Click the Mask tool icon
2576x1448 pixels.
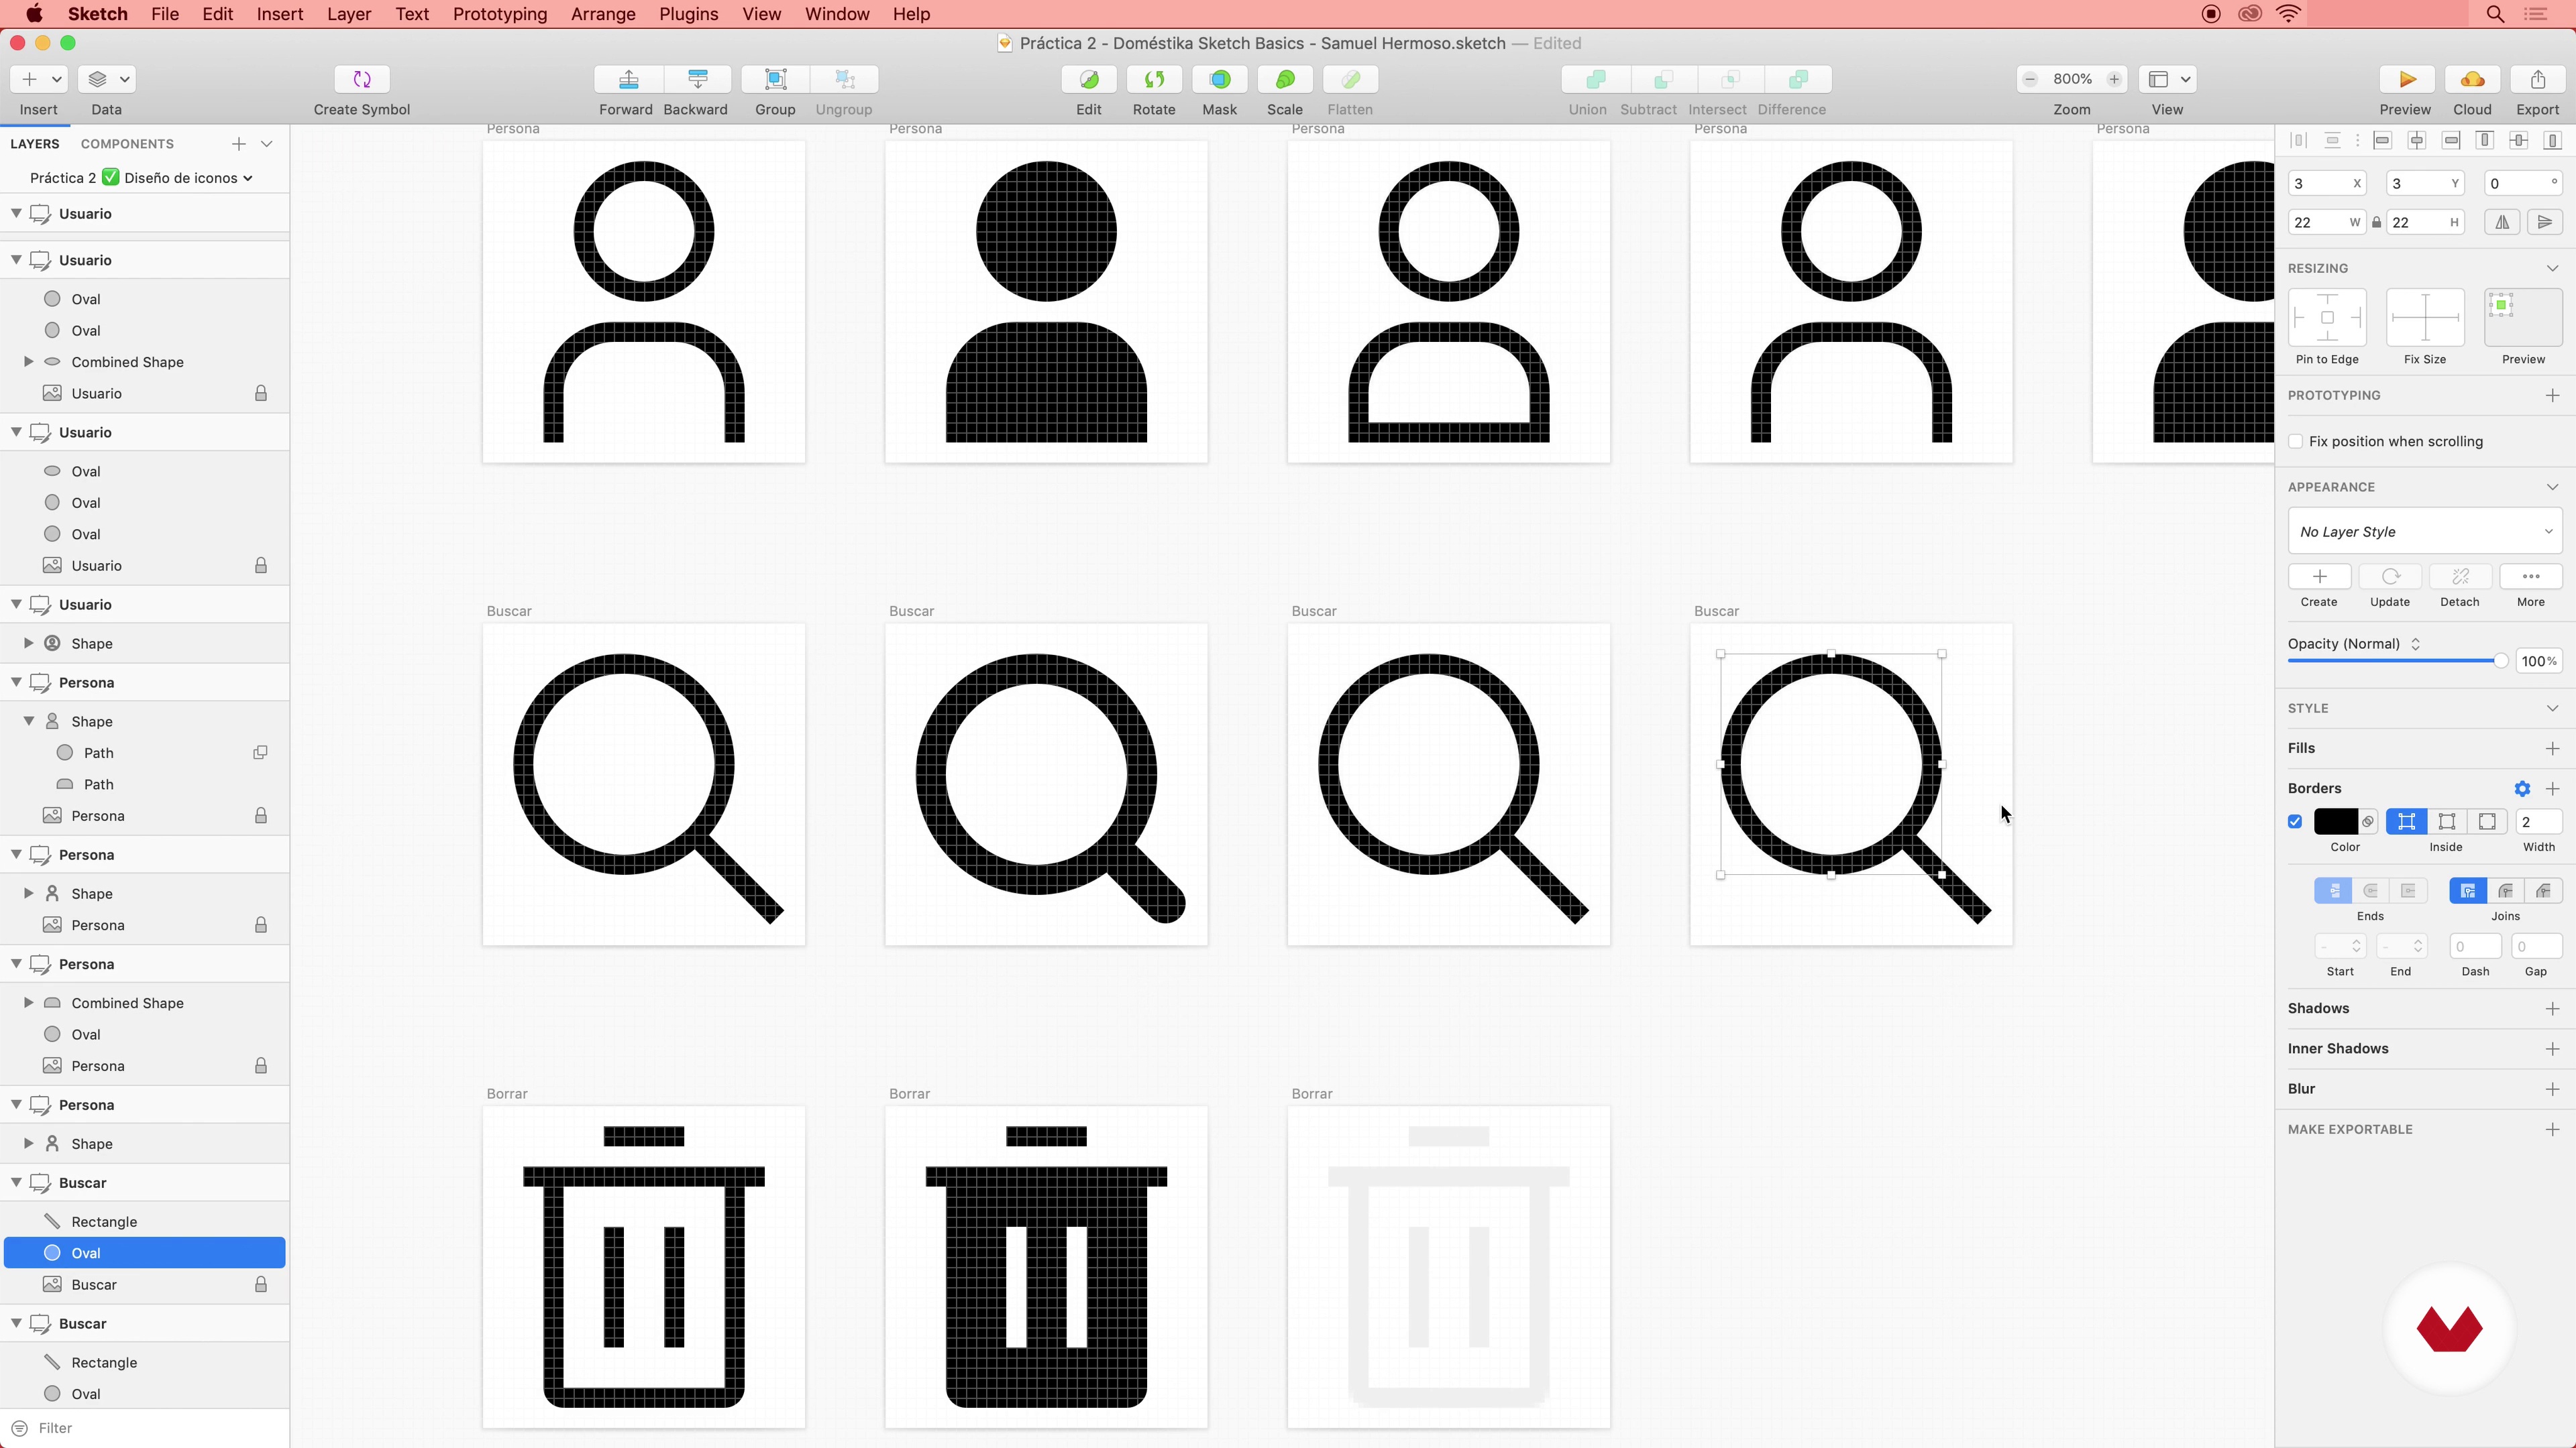[1219, 79]
